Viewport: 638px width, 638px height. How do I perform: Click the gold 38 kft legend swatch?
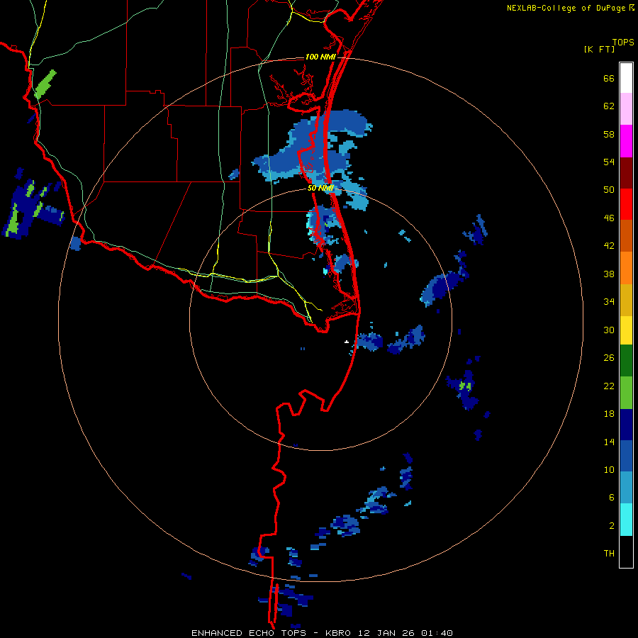click(626, 300)
